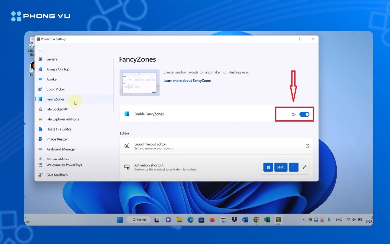Viewport: 390px width, 244px height.
Task: Select the Hosts File Editor icon
Action: tap(41, 129)
